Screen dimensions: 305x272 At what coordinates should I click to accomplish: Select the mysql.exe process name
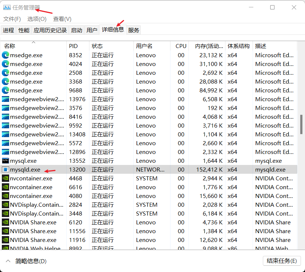(x=23, y=161)
